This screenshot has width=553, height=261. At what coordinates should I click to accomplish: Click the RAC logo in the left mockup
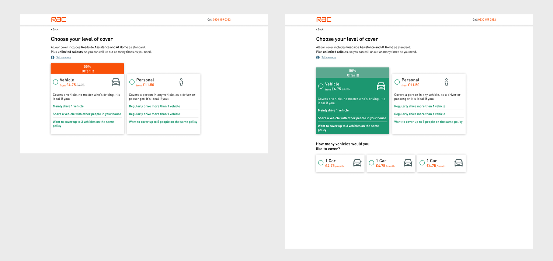tap(59, 20)
